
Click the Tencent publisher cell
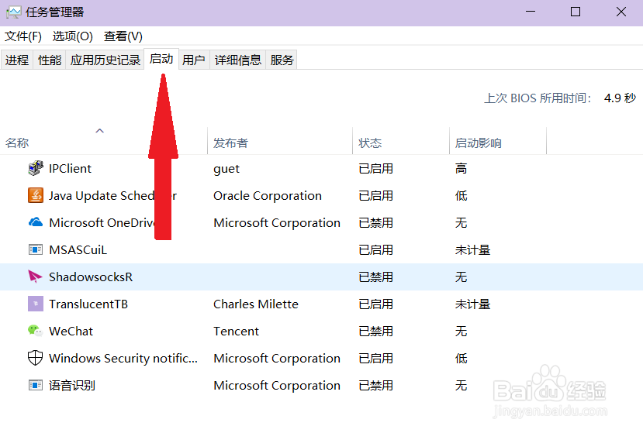tap(237, 331)
